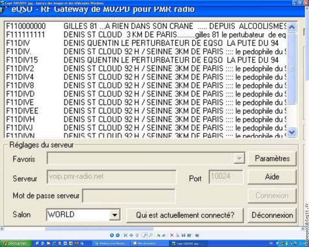Select the F11DIV4 row in the list
Viewport: 309px width, 247px height.
(x=146, y=77)
